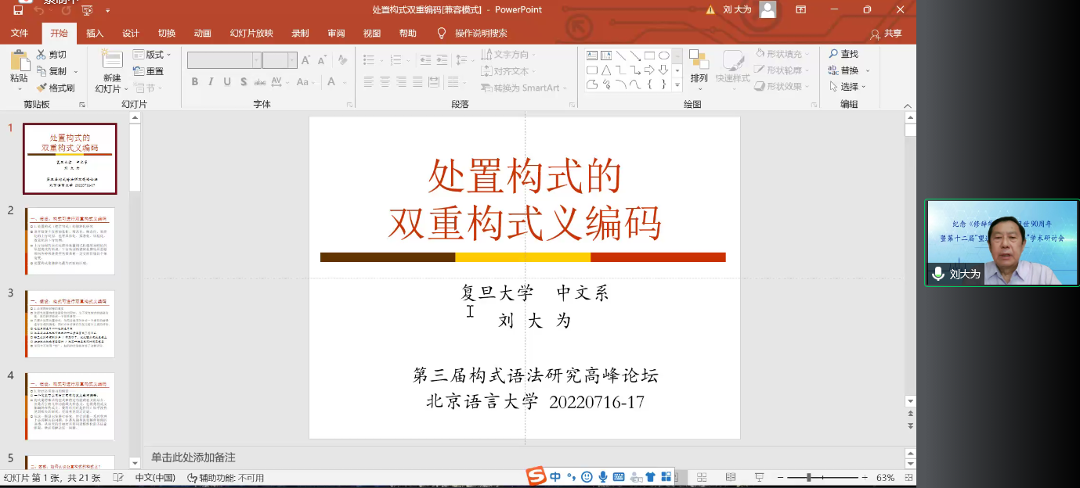This screenshot has height=488, width=1080.
Task: Click the Save icon in quick access toolbar
Action: tap(18, 10)
